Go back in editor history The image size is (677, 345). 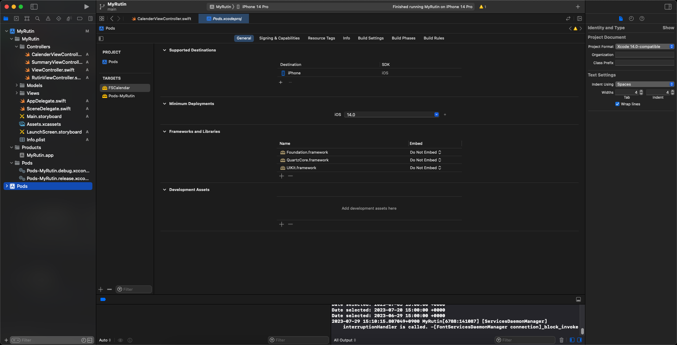coord(112,19)
